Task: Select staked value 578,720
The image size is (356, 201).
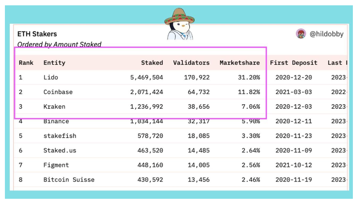Action: [150, 136]
